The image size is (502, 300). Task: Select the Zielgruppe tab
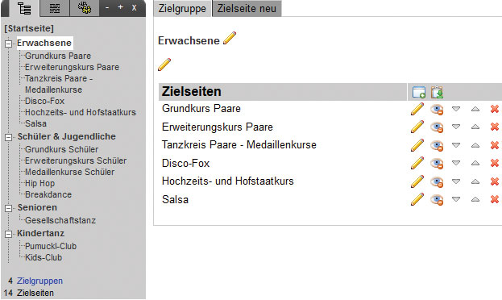coord(182,8)
